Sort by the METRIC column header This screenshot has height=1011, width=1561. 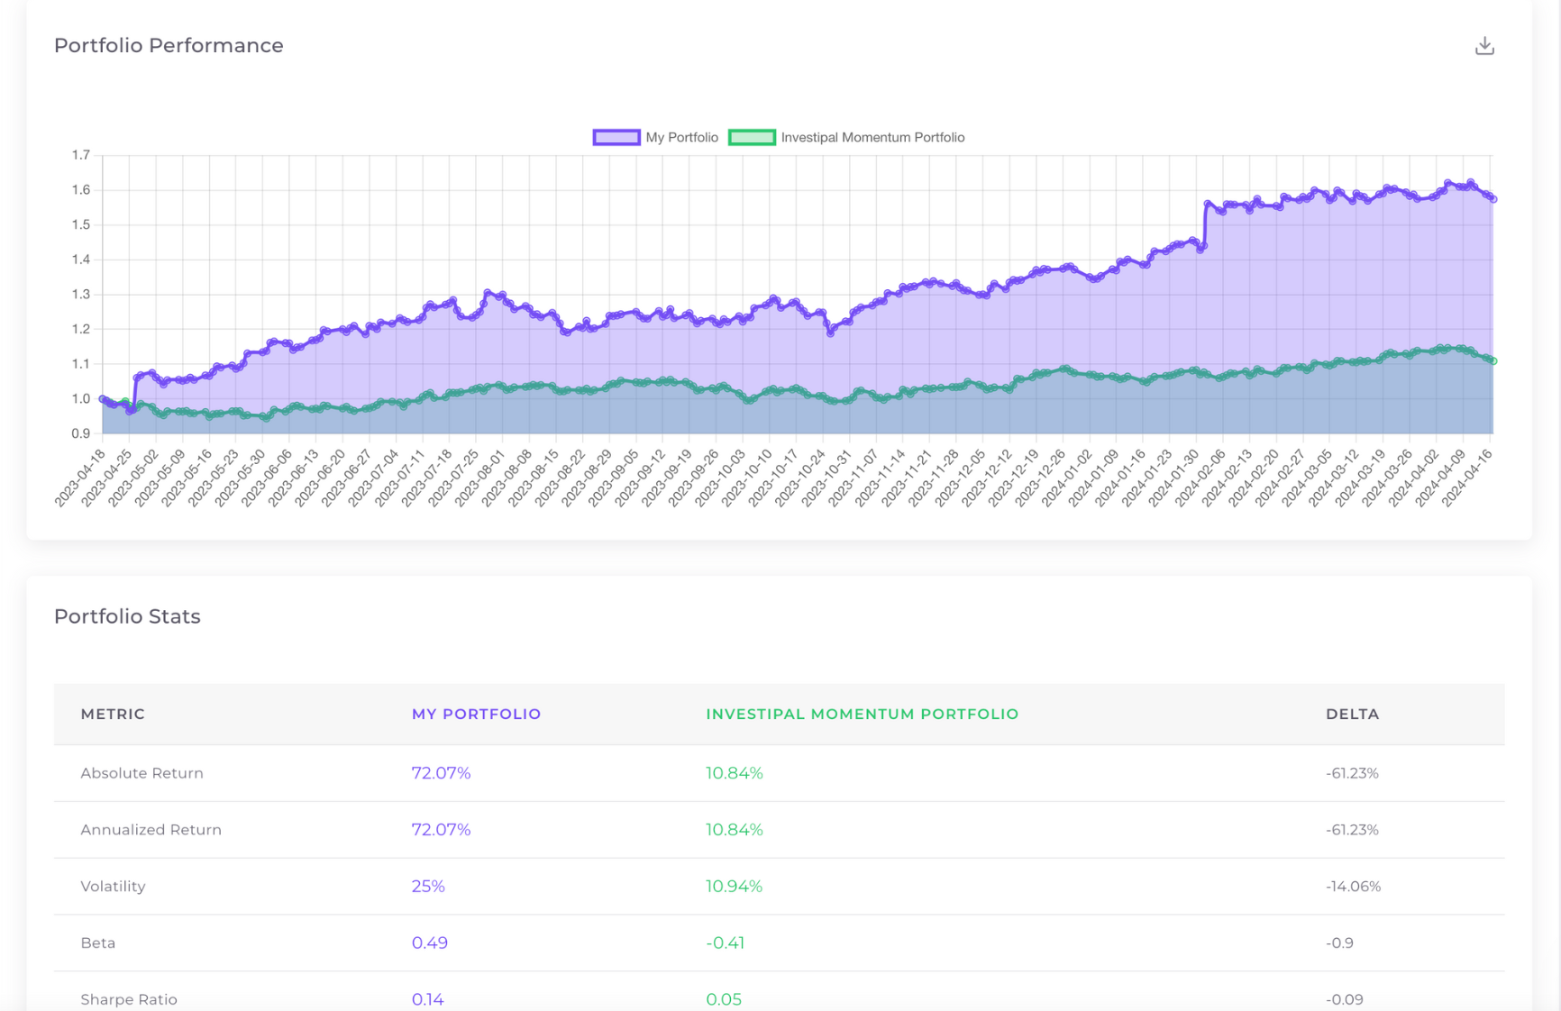click(113, 714)
